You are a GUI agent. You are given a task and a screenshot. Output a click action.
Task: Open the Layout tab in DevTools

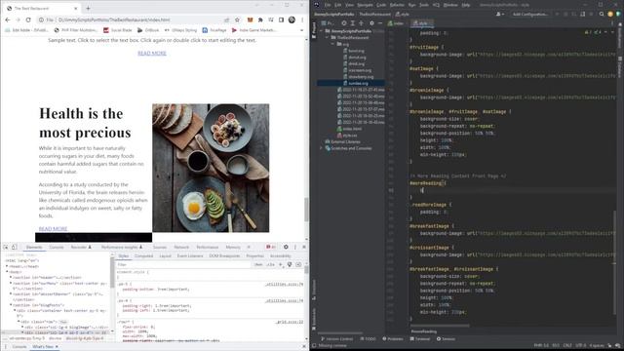coord(165,255)
